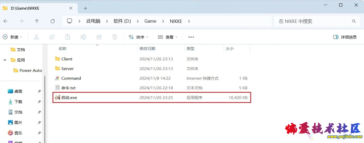Select the 命令.txt file name
The height and width of the screenshot is (143, 364).
pos(68,88)
